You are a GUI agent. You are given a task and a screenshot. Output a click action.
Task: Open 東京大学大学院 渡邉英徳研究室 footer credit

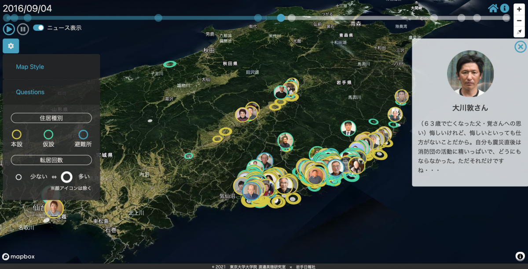click(257, 266)
